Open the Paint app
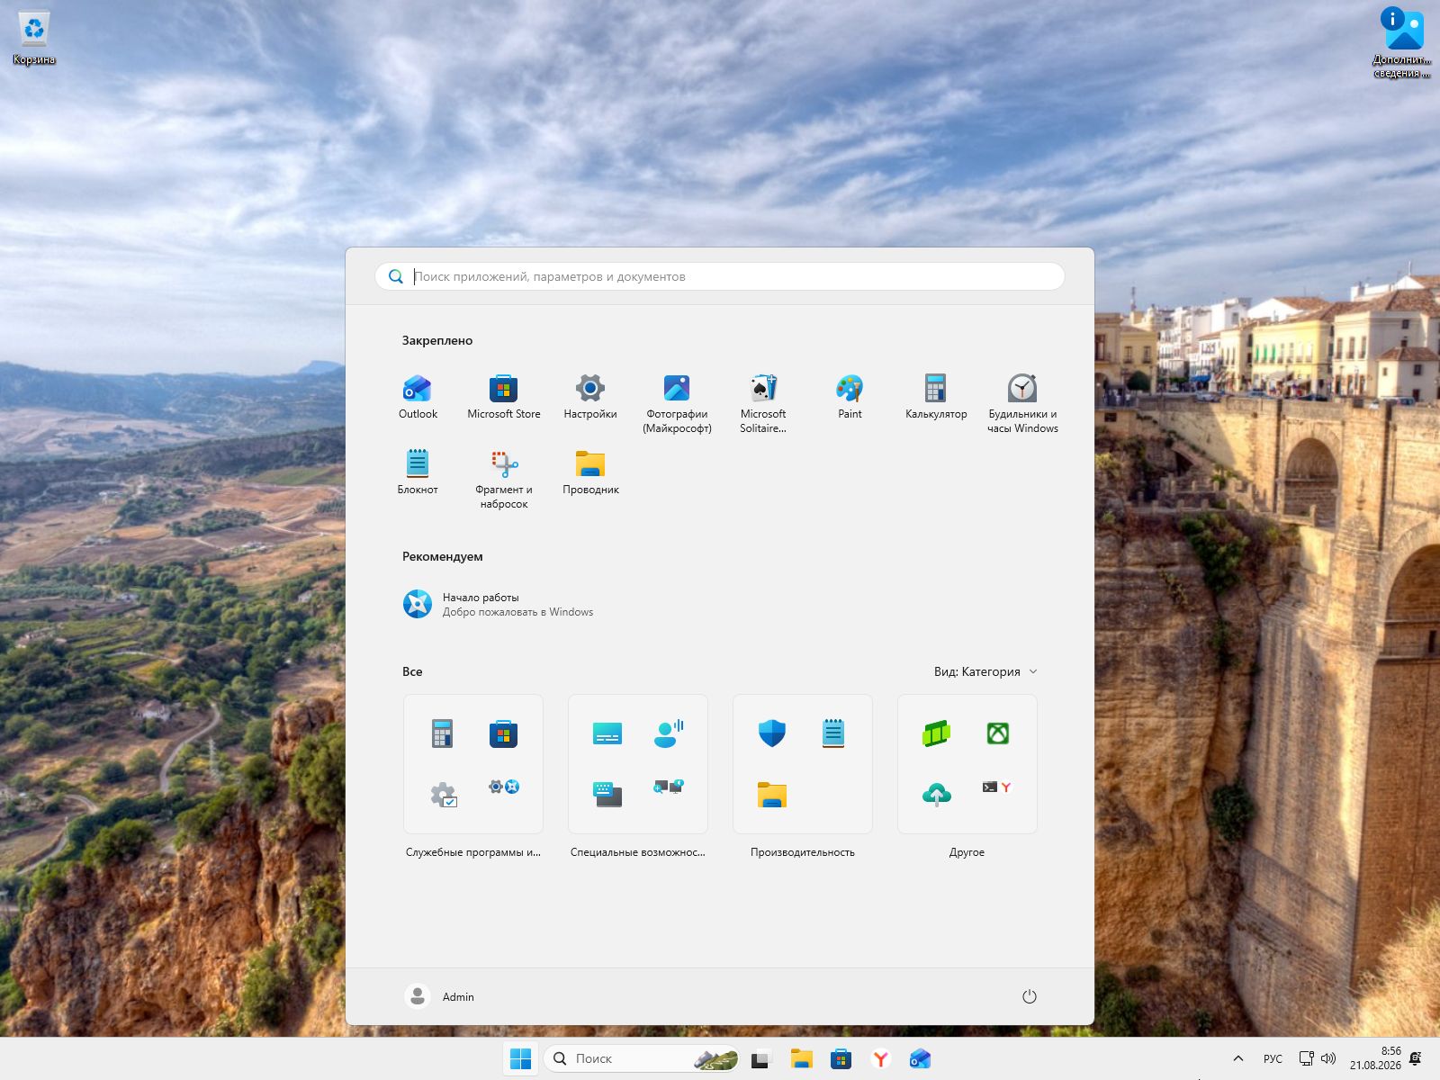 coord(850,397)
